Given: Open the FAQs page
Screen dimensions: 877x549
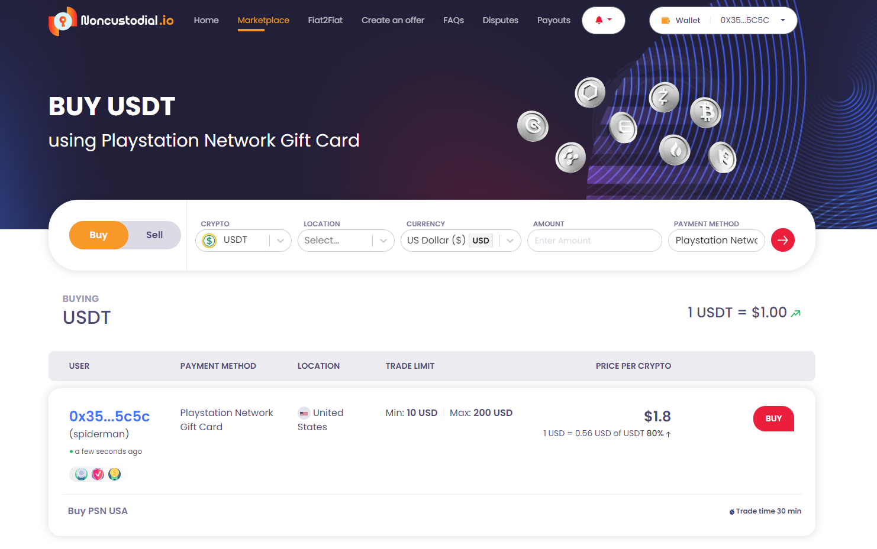Looking at the screenshot, I should point(454,20).
